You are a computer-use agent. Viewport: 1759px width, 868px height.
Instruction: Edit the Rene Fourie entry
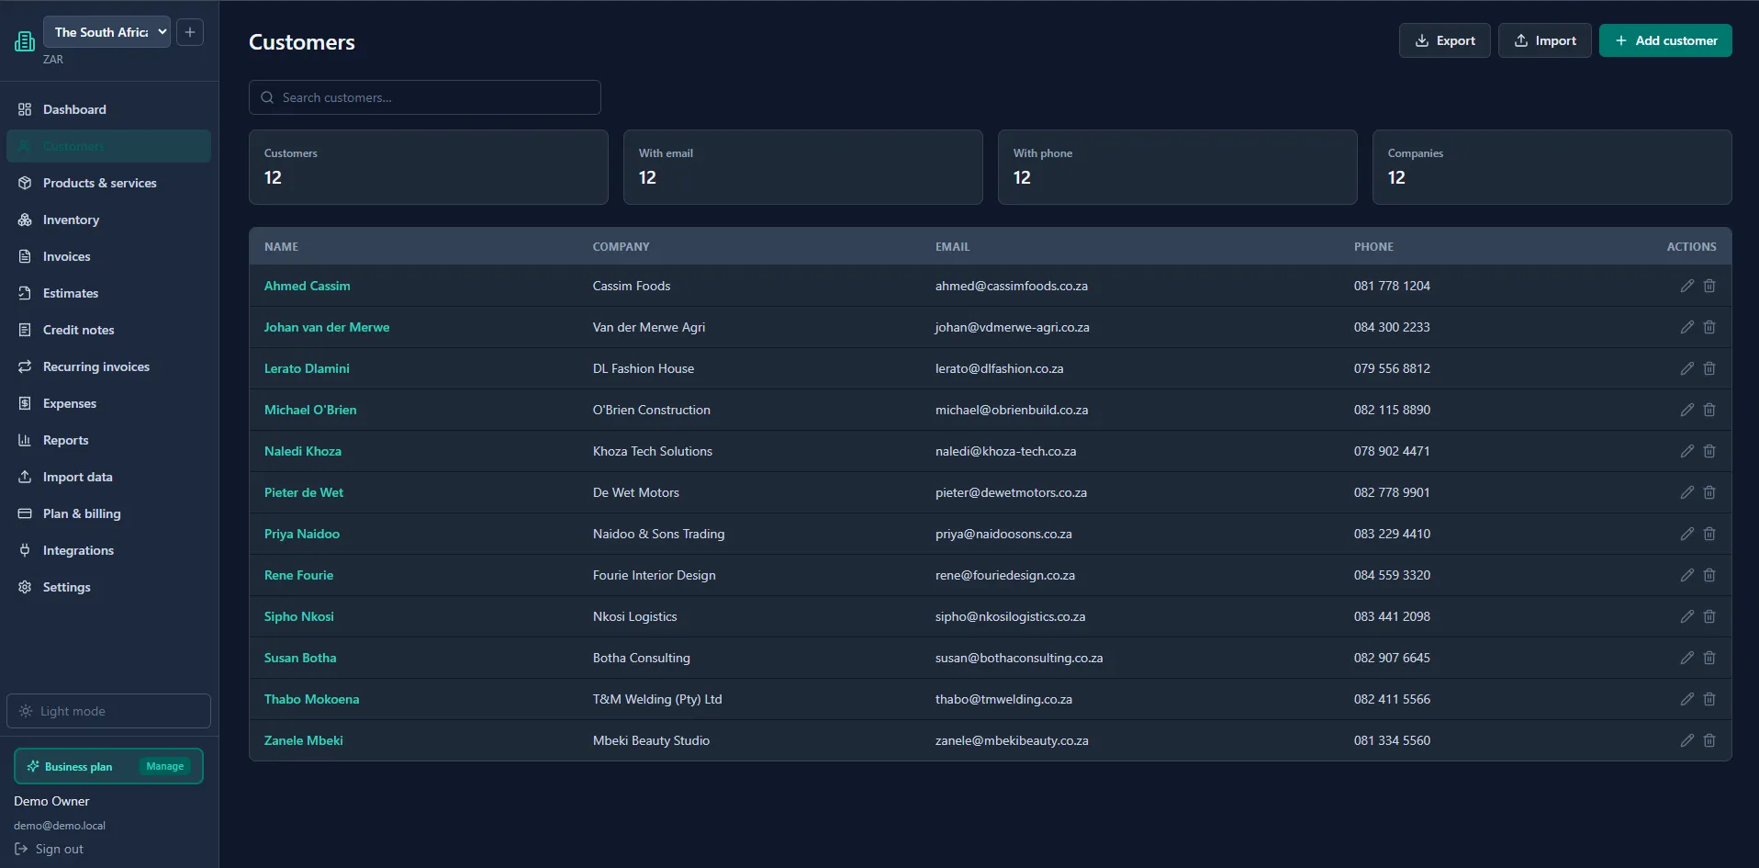[x=1687, y=575]
